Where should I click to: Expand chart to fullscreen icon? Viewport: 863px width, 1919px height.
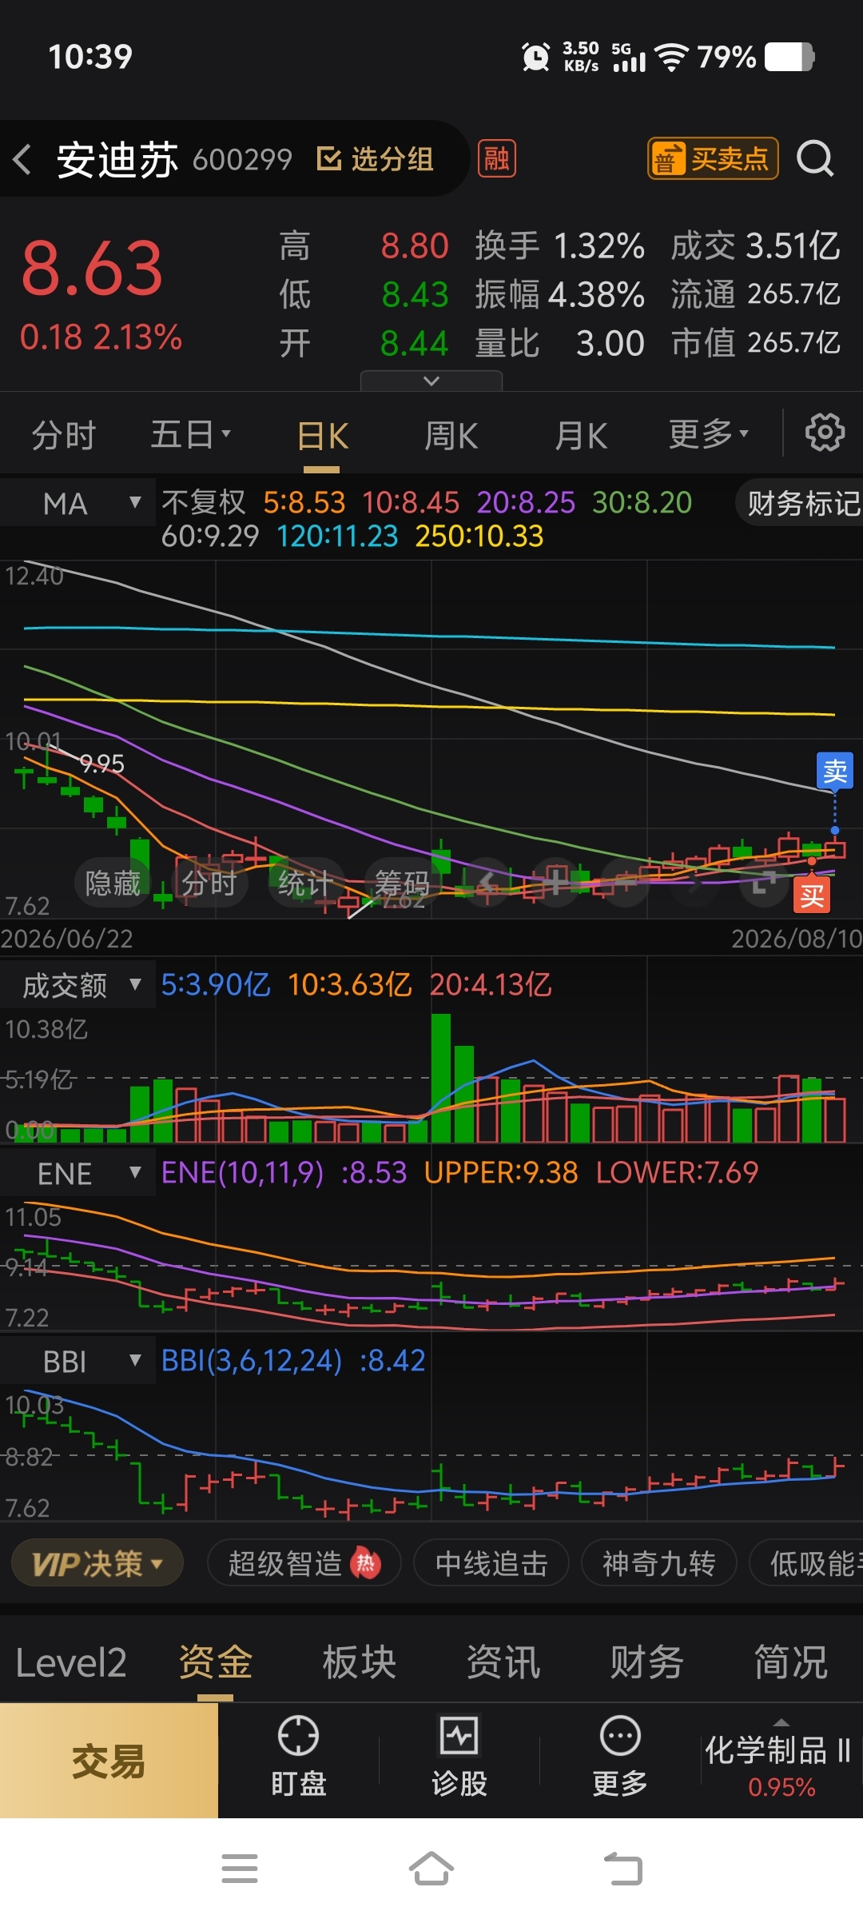(762, 883)
